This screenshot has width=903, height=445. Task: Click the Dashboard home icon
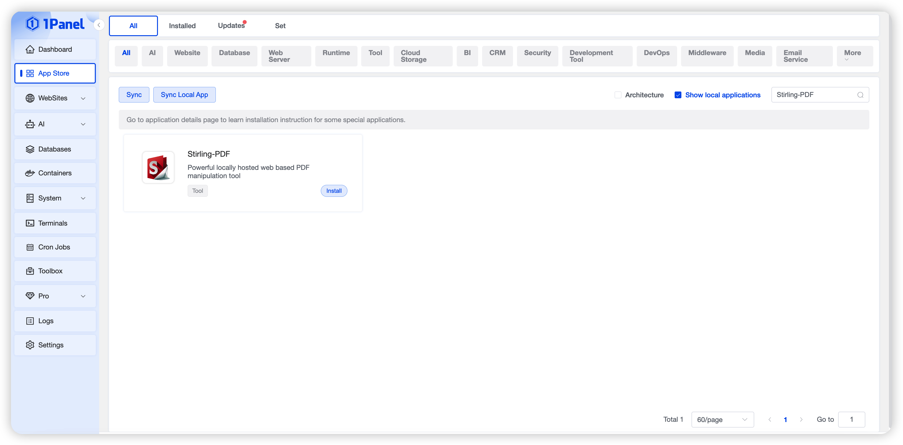[30, 49]
